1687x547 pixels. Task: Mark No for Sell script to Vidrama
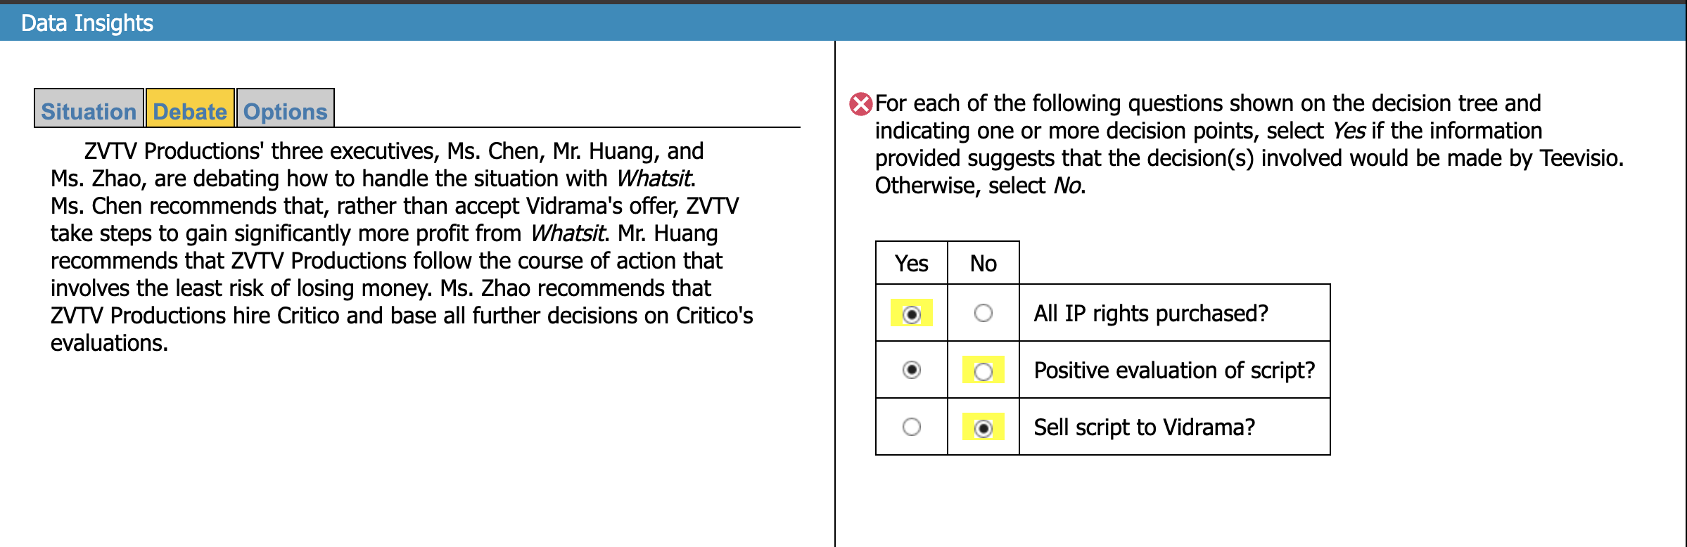pyautogui.click(x=983, y=427)
